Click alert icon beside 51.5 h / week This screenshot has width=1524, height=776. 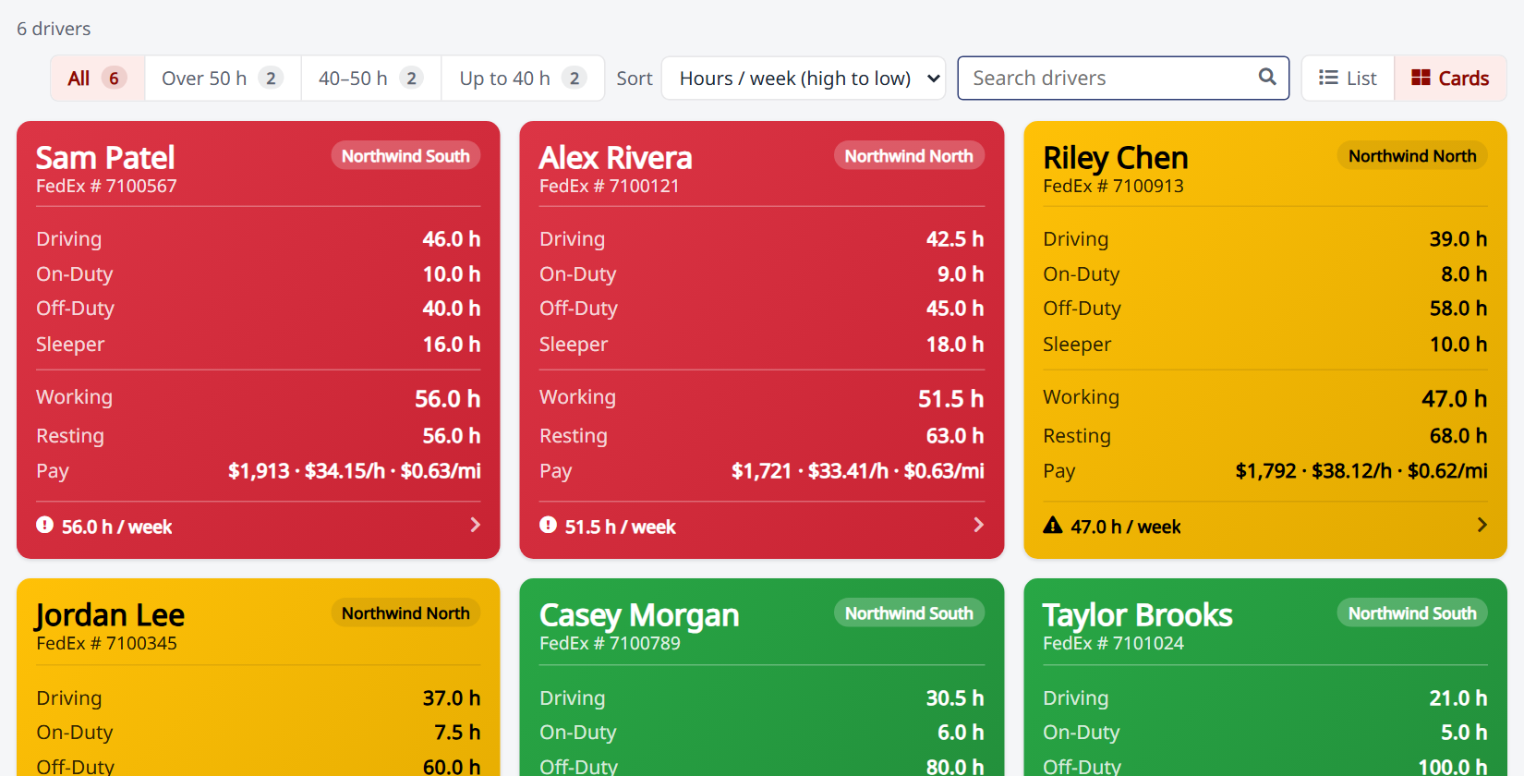pyautogui.click(x=548, y=525)
